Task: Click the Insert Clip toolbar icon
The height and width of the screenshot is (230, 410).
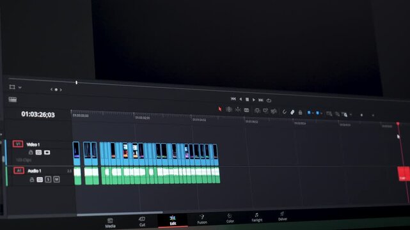Action: (x=257, y=111)
